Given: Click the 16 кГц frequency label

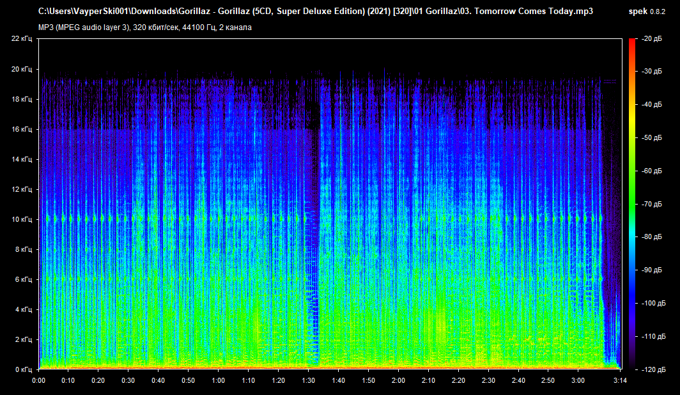Looking at the screenshot, I should (x=21, y=129).
